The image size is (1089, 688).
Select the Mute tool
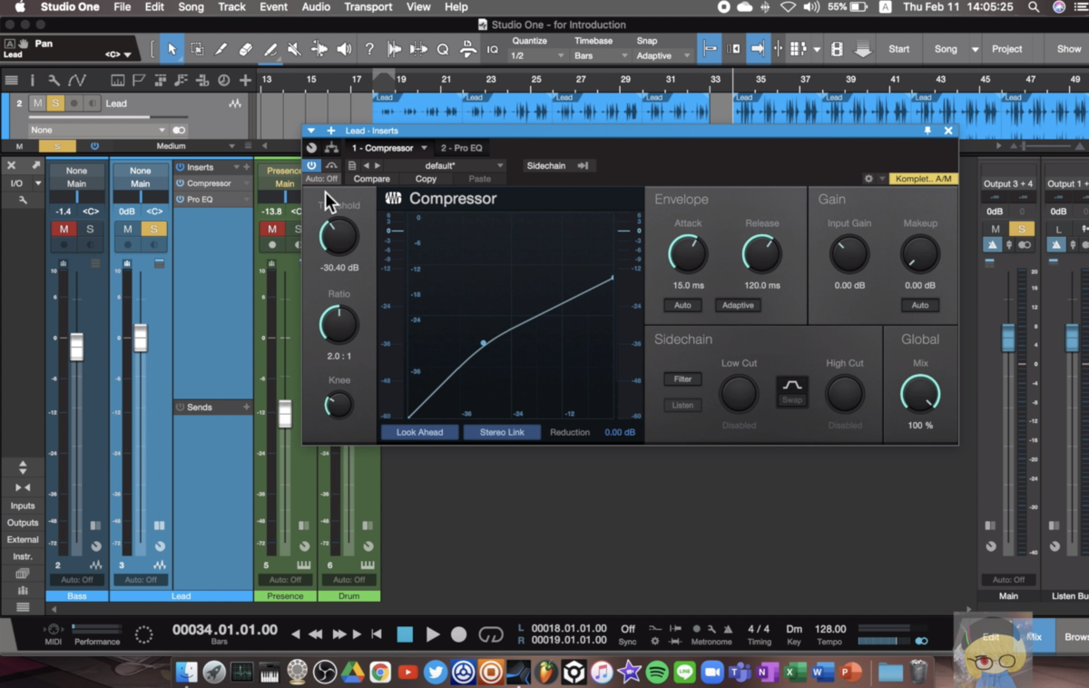(294, 49)
